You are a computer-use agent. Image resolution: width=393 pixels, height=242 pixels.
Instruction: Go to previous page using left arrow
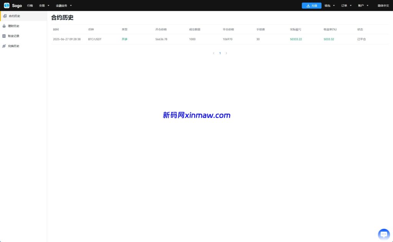pyautogui.click(x=214, y=53)
